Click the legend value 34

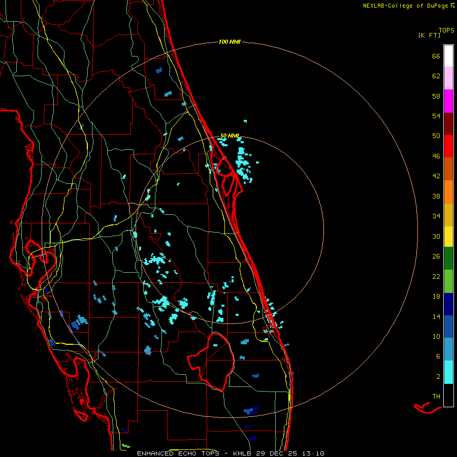pyautogui.click(x=436, y=216)
